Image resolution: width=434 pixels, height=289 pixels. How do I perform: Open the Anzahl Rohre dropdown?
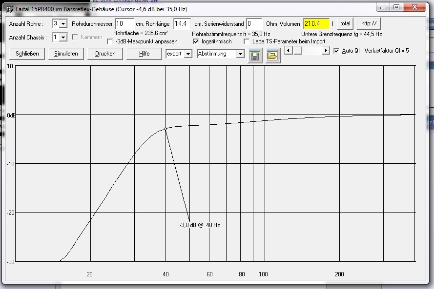[63, 24]
